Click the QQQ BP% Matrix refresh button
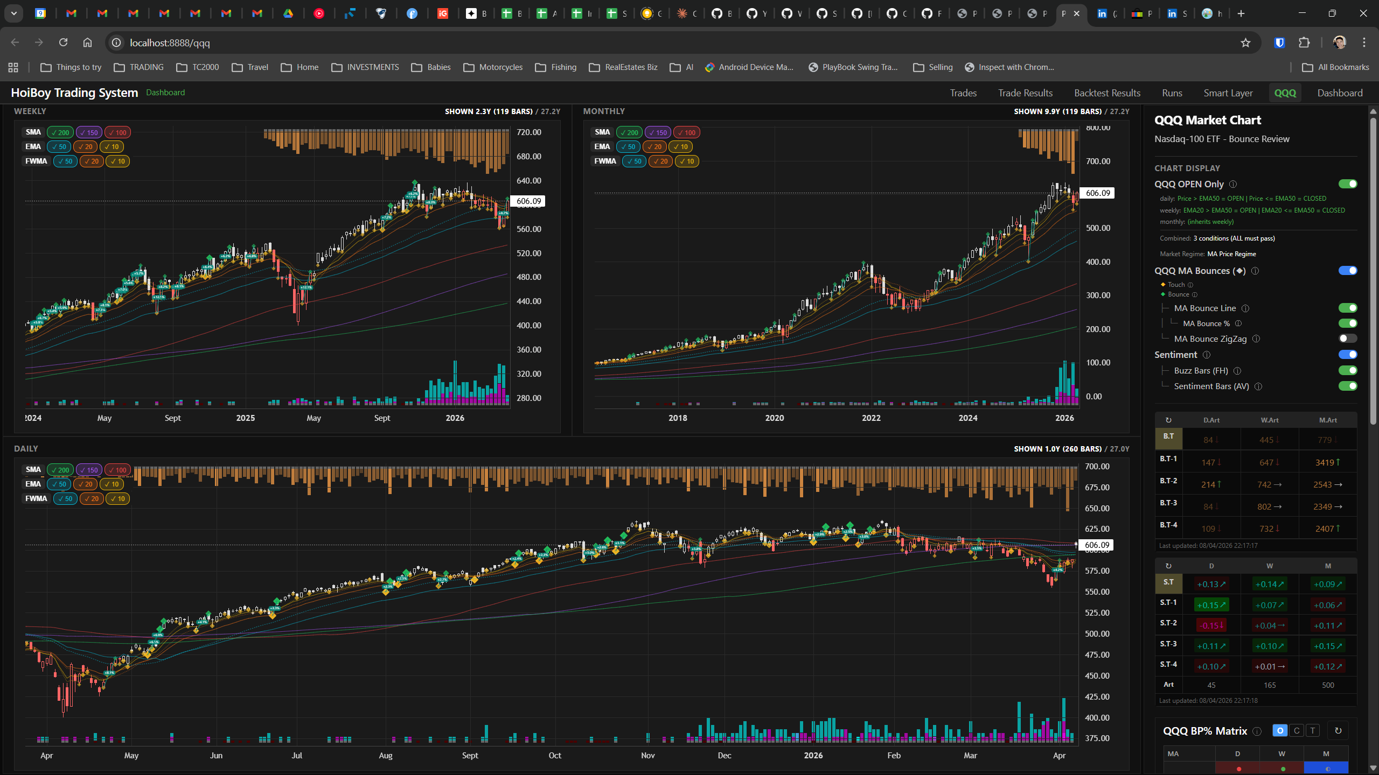 [1338, 731]
